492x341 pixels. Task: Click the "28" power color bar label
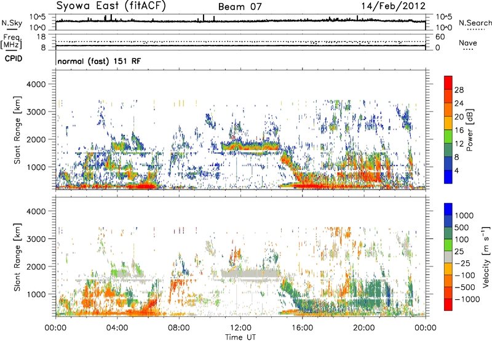459,90
